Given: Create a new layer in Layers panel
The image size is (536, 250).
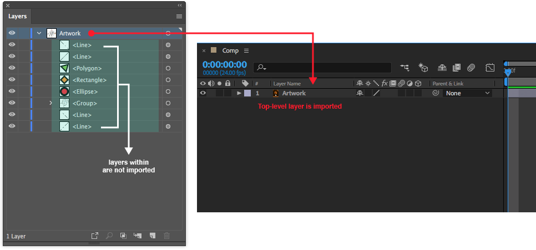Looking at the screenshot, I should coord(153,236).
